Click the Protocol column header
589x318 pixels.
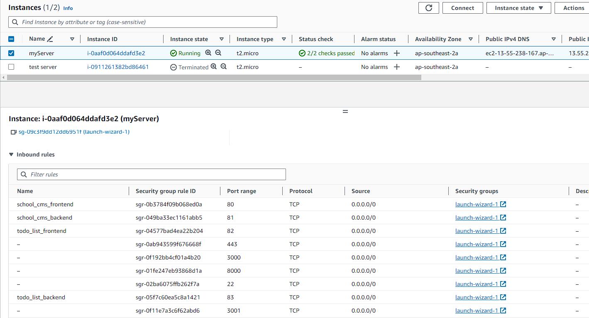coord(301,191)
